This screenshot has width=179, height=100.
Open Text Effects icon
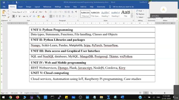pyautogui.click(x=34, y=16)
